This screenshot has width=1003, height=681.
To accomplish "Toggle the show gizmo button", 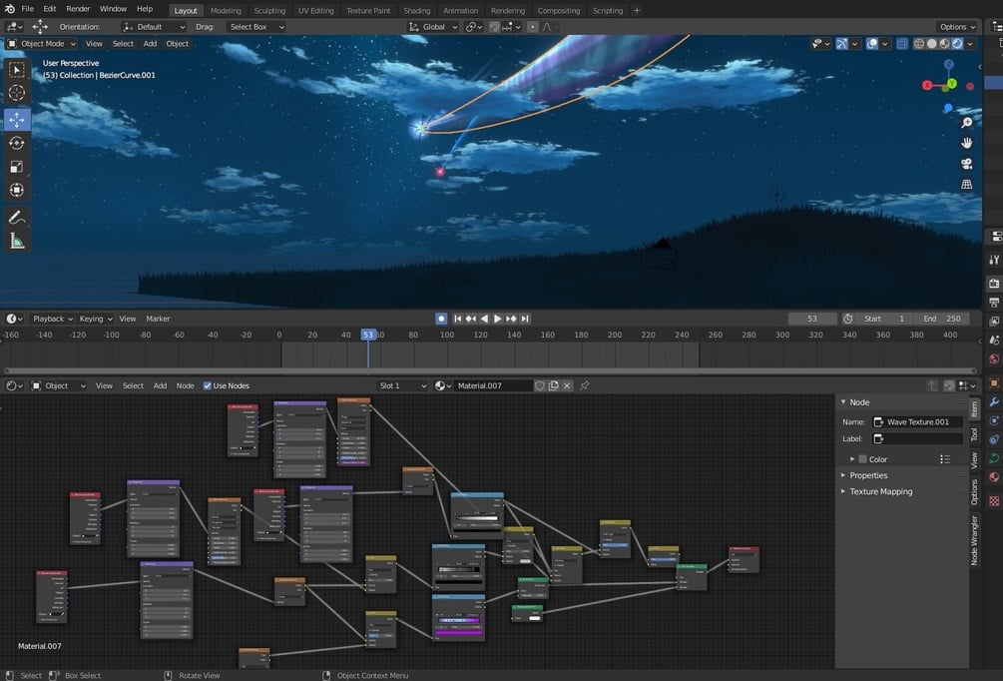I will pos(841,44).
